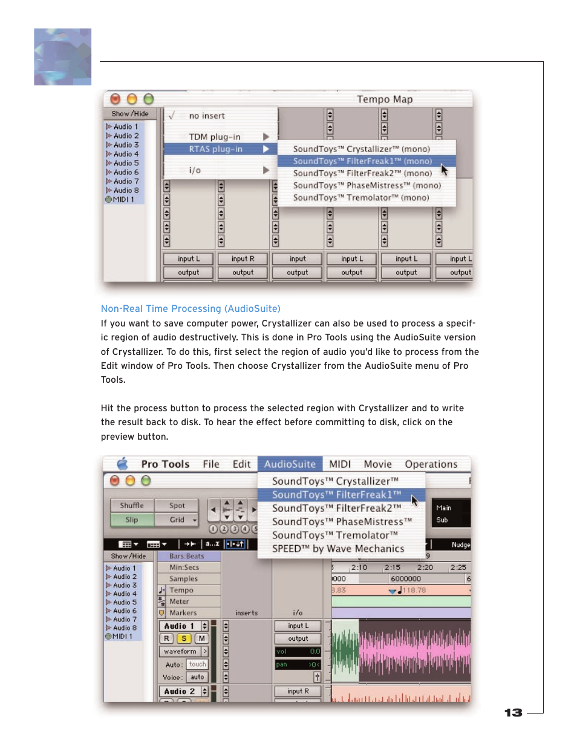Open the Apple menu in Pro Tools

pyautogui.click(x=122, y=464)
